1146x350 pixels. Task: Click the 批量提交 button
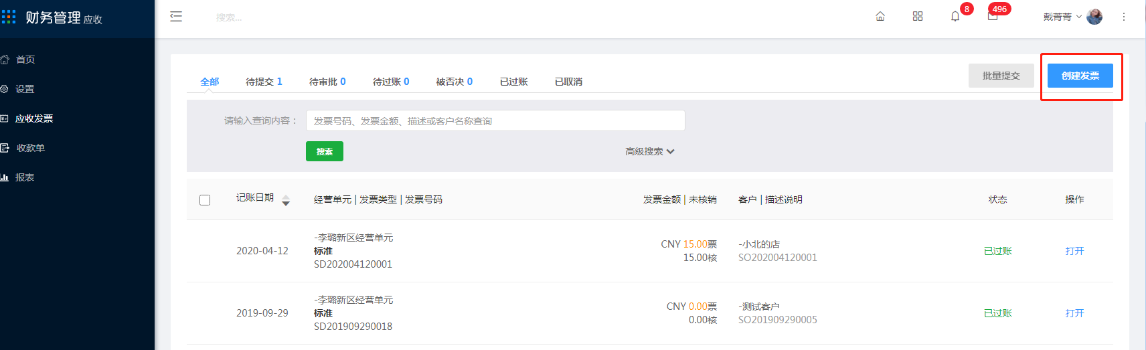(x=1001, y=76)
